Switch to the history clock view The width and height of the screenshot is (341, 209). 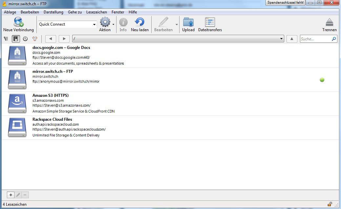click(25, 39)
